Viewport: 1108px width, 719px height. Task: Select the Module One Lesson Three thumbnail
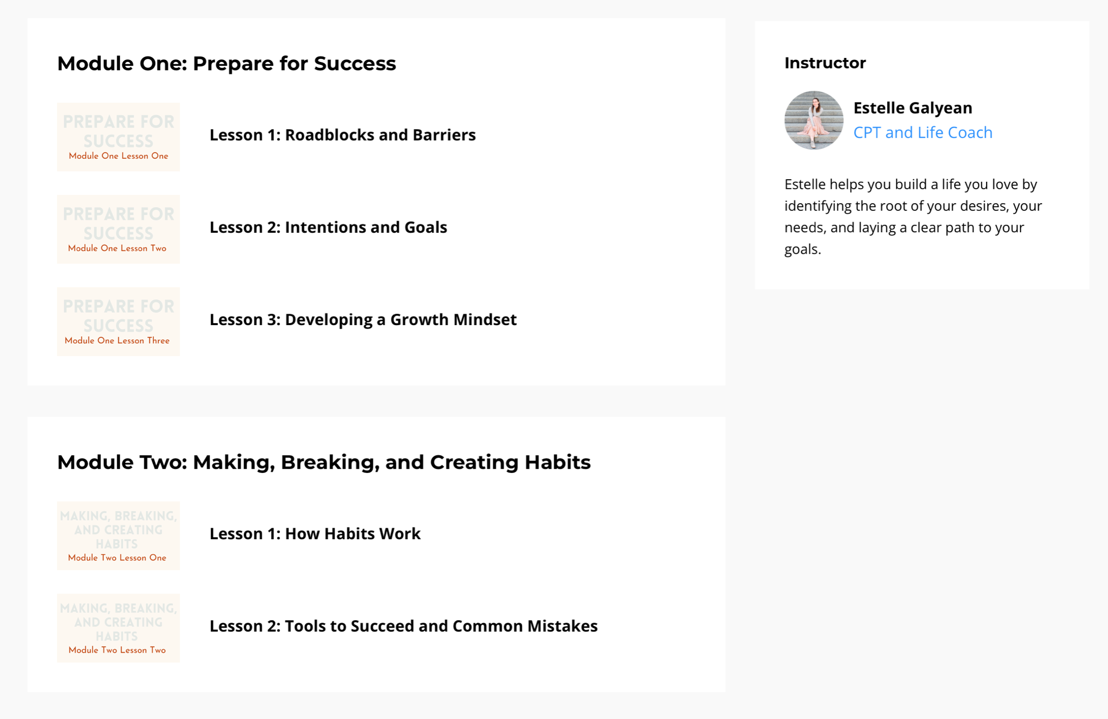(x=118, y=322)
